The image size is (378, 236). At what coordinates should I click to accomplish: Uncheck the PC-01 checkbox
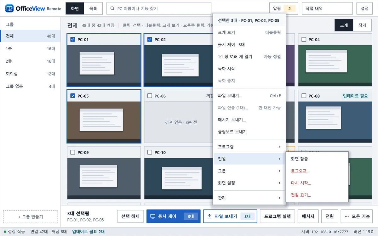pos(73,40)
